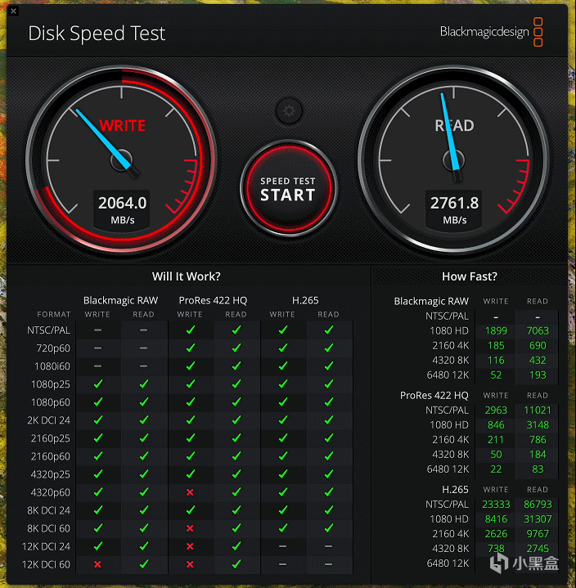Click Blackmagic RAW 4320 8K write value 116

pyautogui.click(x=496, y=360)
